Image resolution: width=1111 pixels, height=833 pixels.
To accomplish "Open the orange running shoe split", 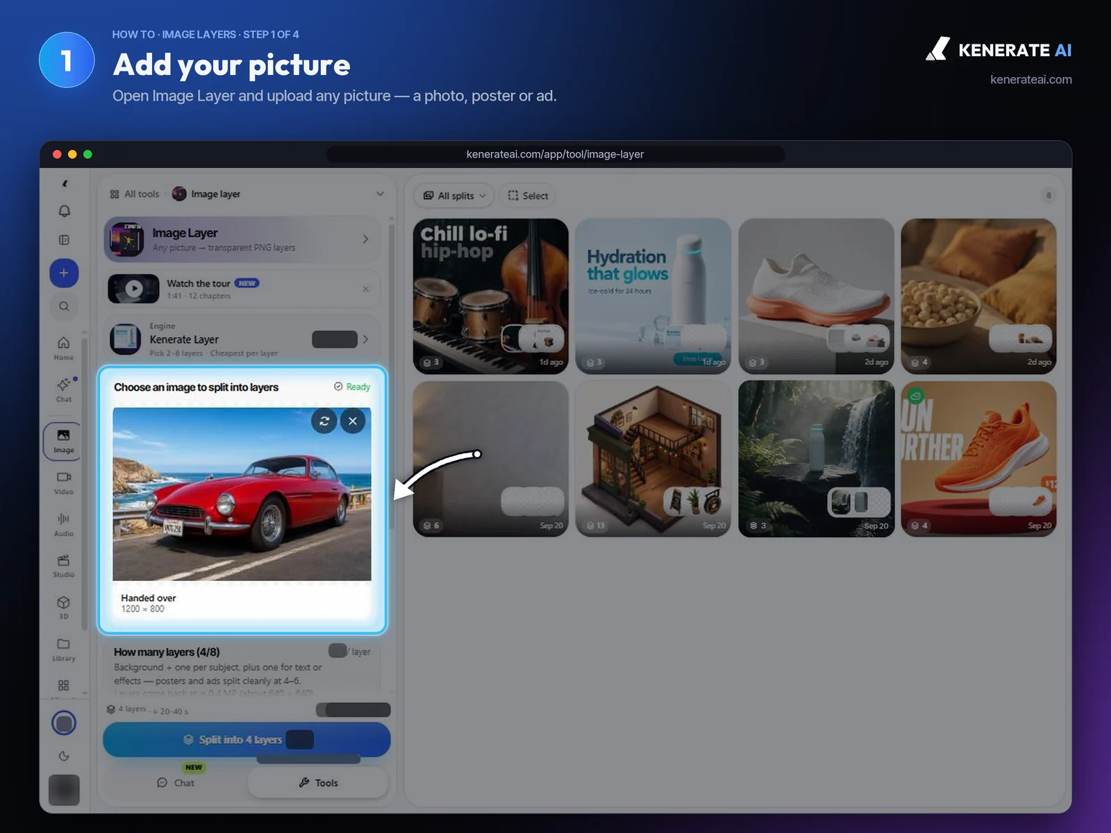I will 978,459.
